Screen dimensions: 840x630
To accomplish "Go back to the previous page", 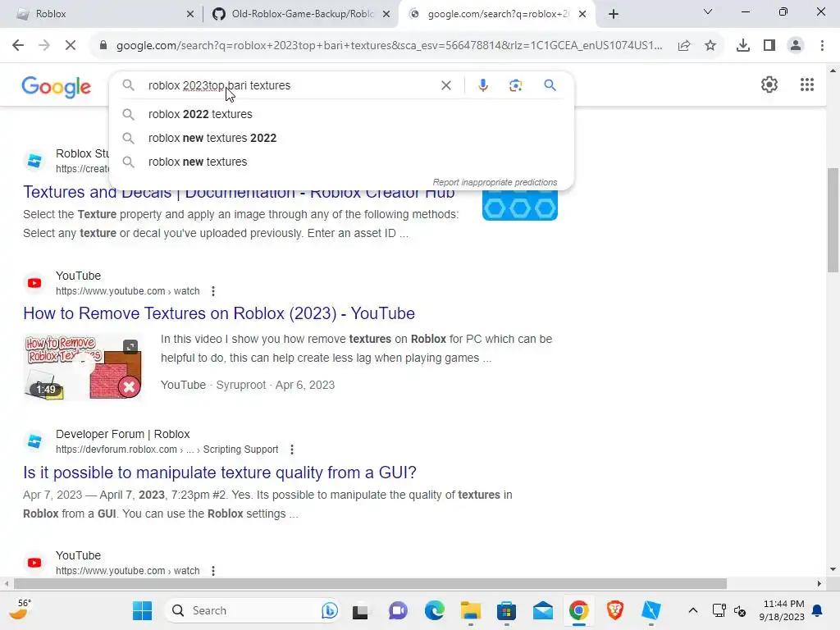I will tap(18, 46).
